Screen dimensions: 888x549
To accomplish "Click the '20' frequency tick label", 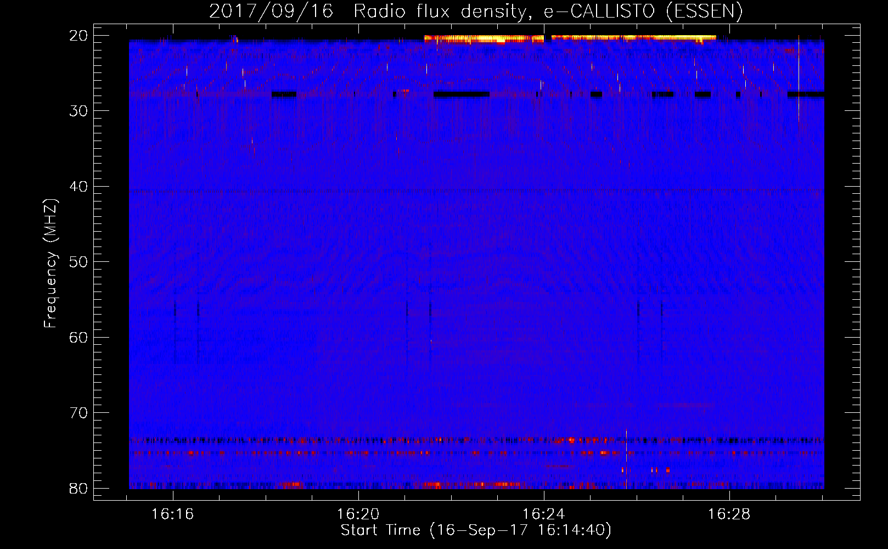I will 79,36.
